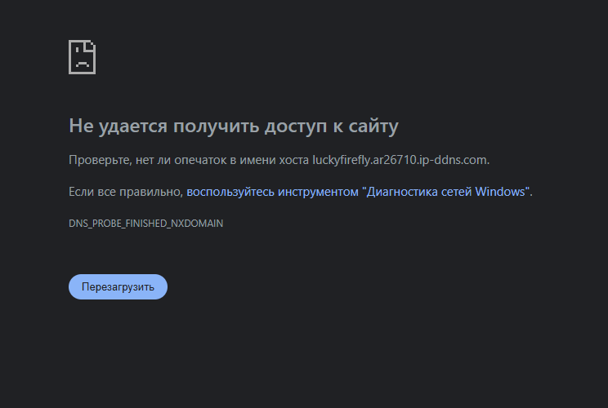Click the "Если все правильно," text
This screenshot has height=408, width=608.
[x=126, y=192]
